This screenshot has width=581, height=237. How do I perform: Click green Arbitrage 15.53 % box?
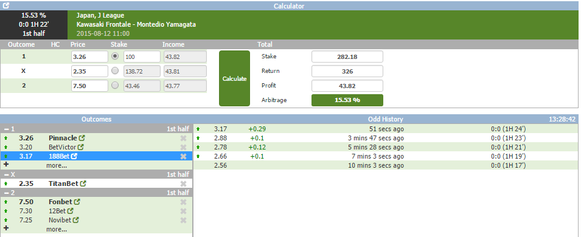click(347, 100)
